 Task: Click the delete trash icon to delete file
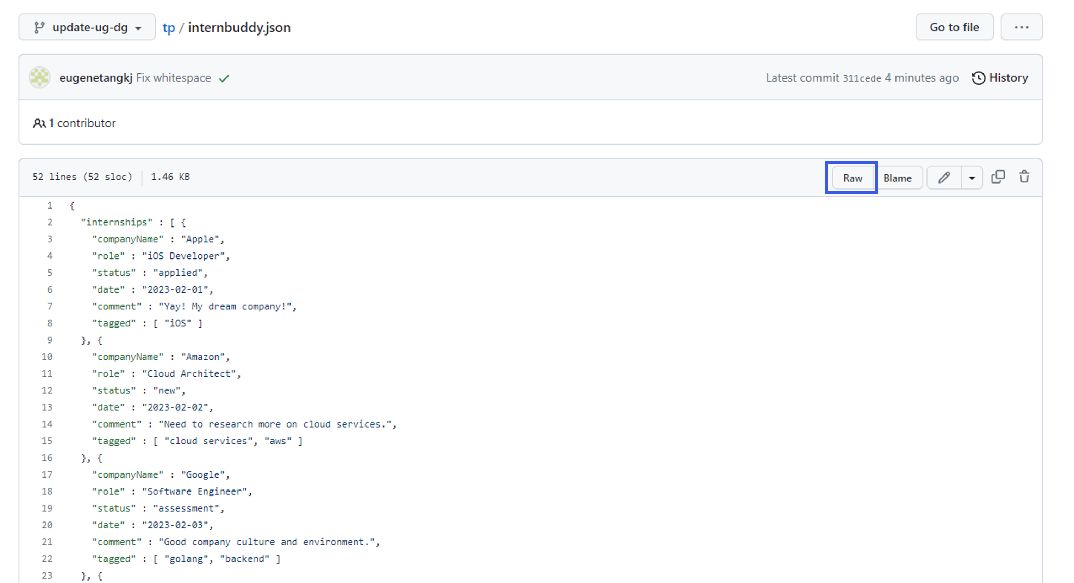click(x=1024, y=177)
